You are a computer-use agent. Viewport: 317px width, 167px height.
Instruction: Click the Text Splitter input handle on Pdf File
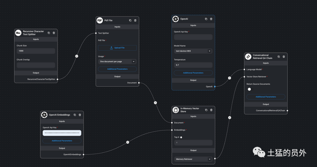point(96,33)
